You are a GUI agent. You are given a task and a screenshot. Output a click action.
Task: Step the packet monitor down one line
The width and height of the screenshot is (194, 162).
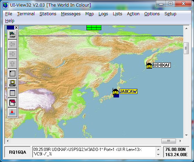158,155
